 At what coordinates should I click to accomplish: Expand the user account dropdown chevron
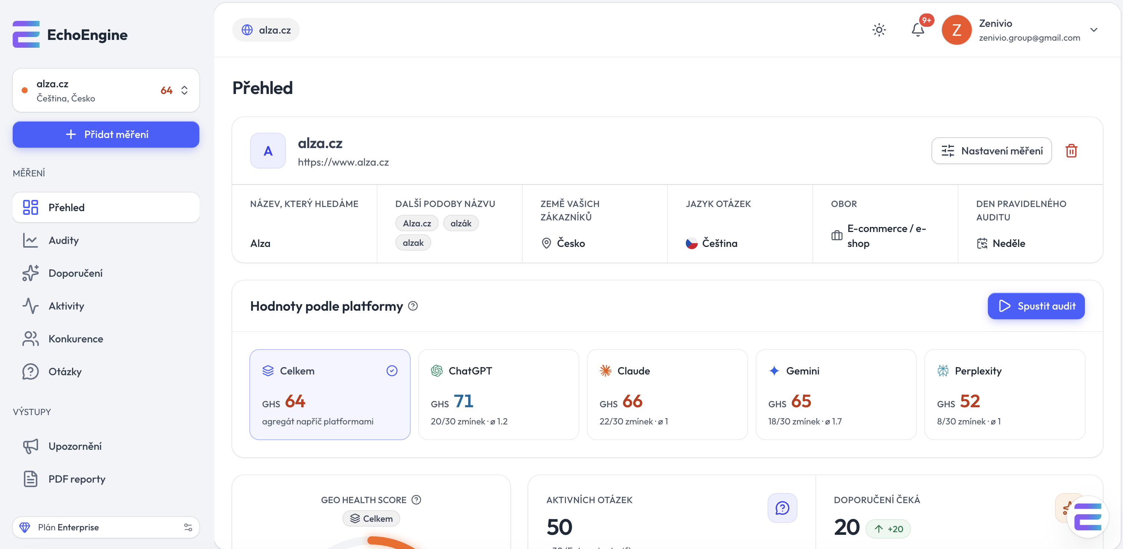click(1094, 29)
